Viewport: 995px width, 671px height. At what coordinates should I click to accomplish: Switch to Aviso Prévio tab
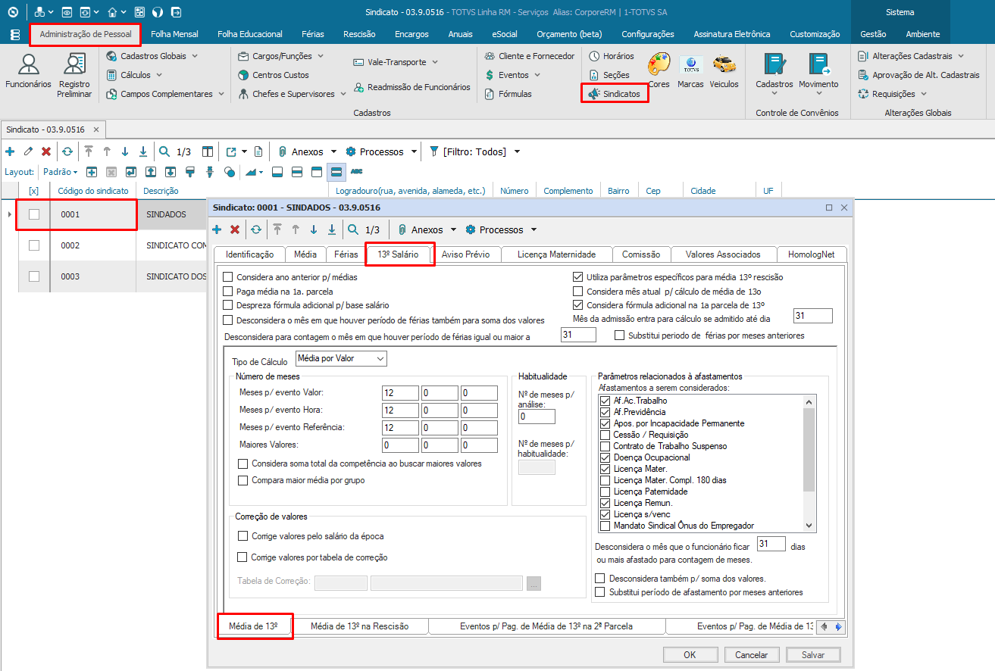point(465,254)
